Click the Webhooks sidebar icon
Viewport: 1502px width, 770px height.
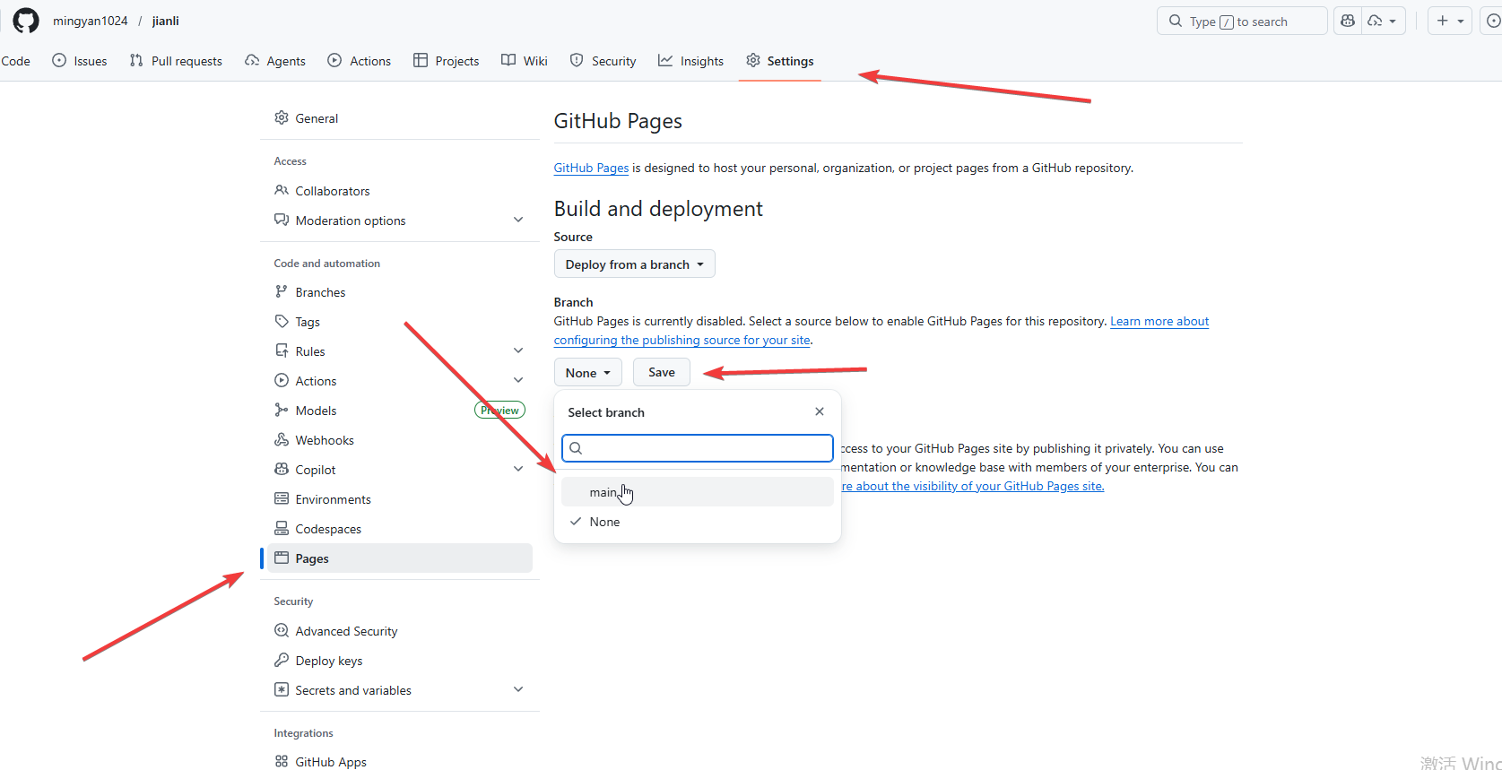[282, 440]
